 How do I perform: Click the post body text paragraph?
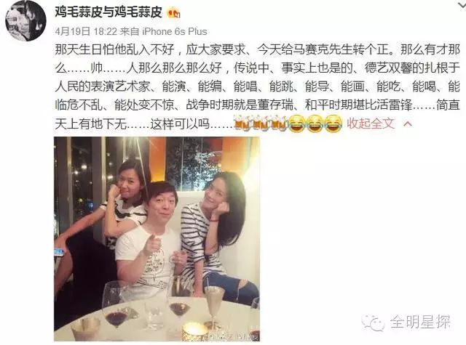[257, 86]
